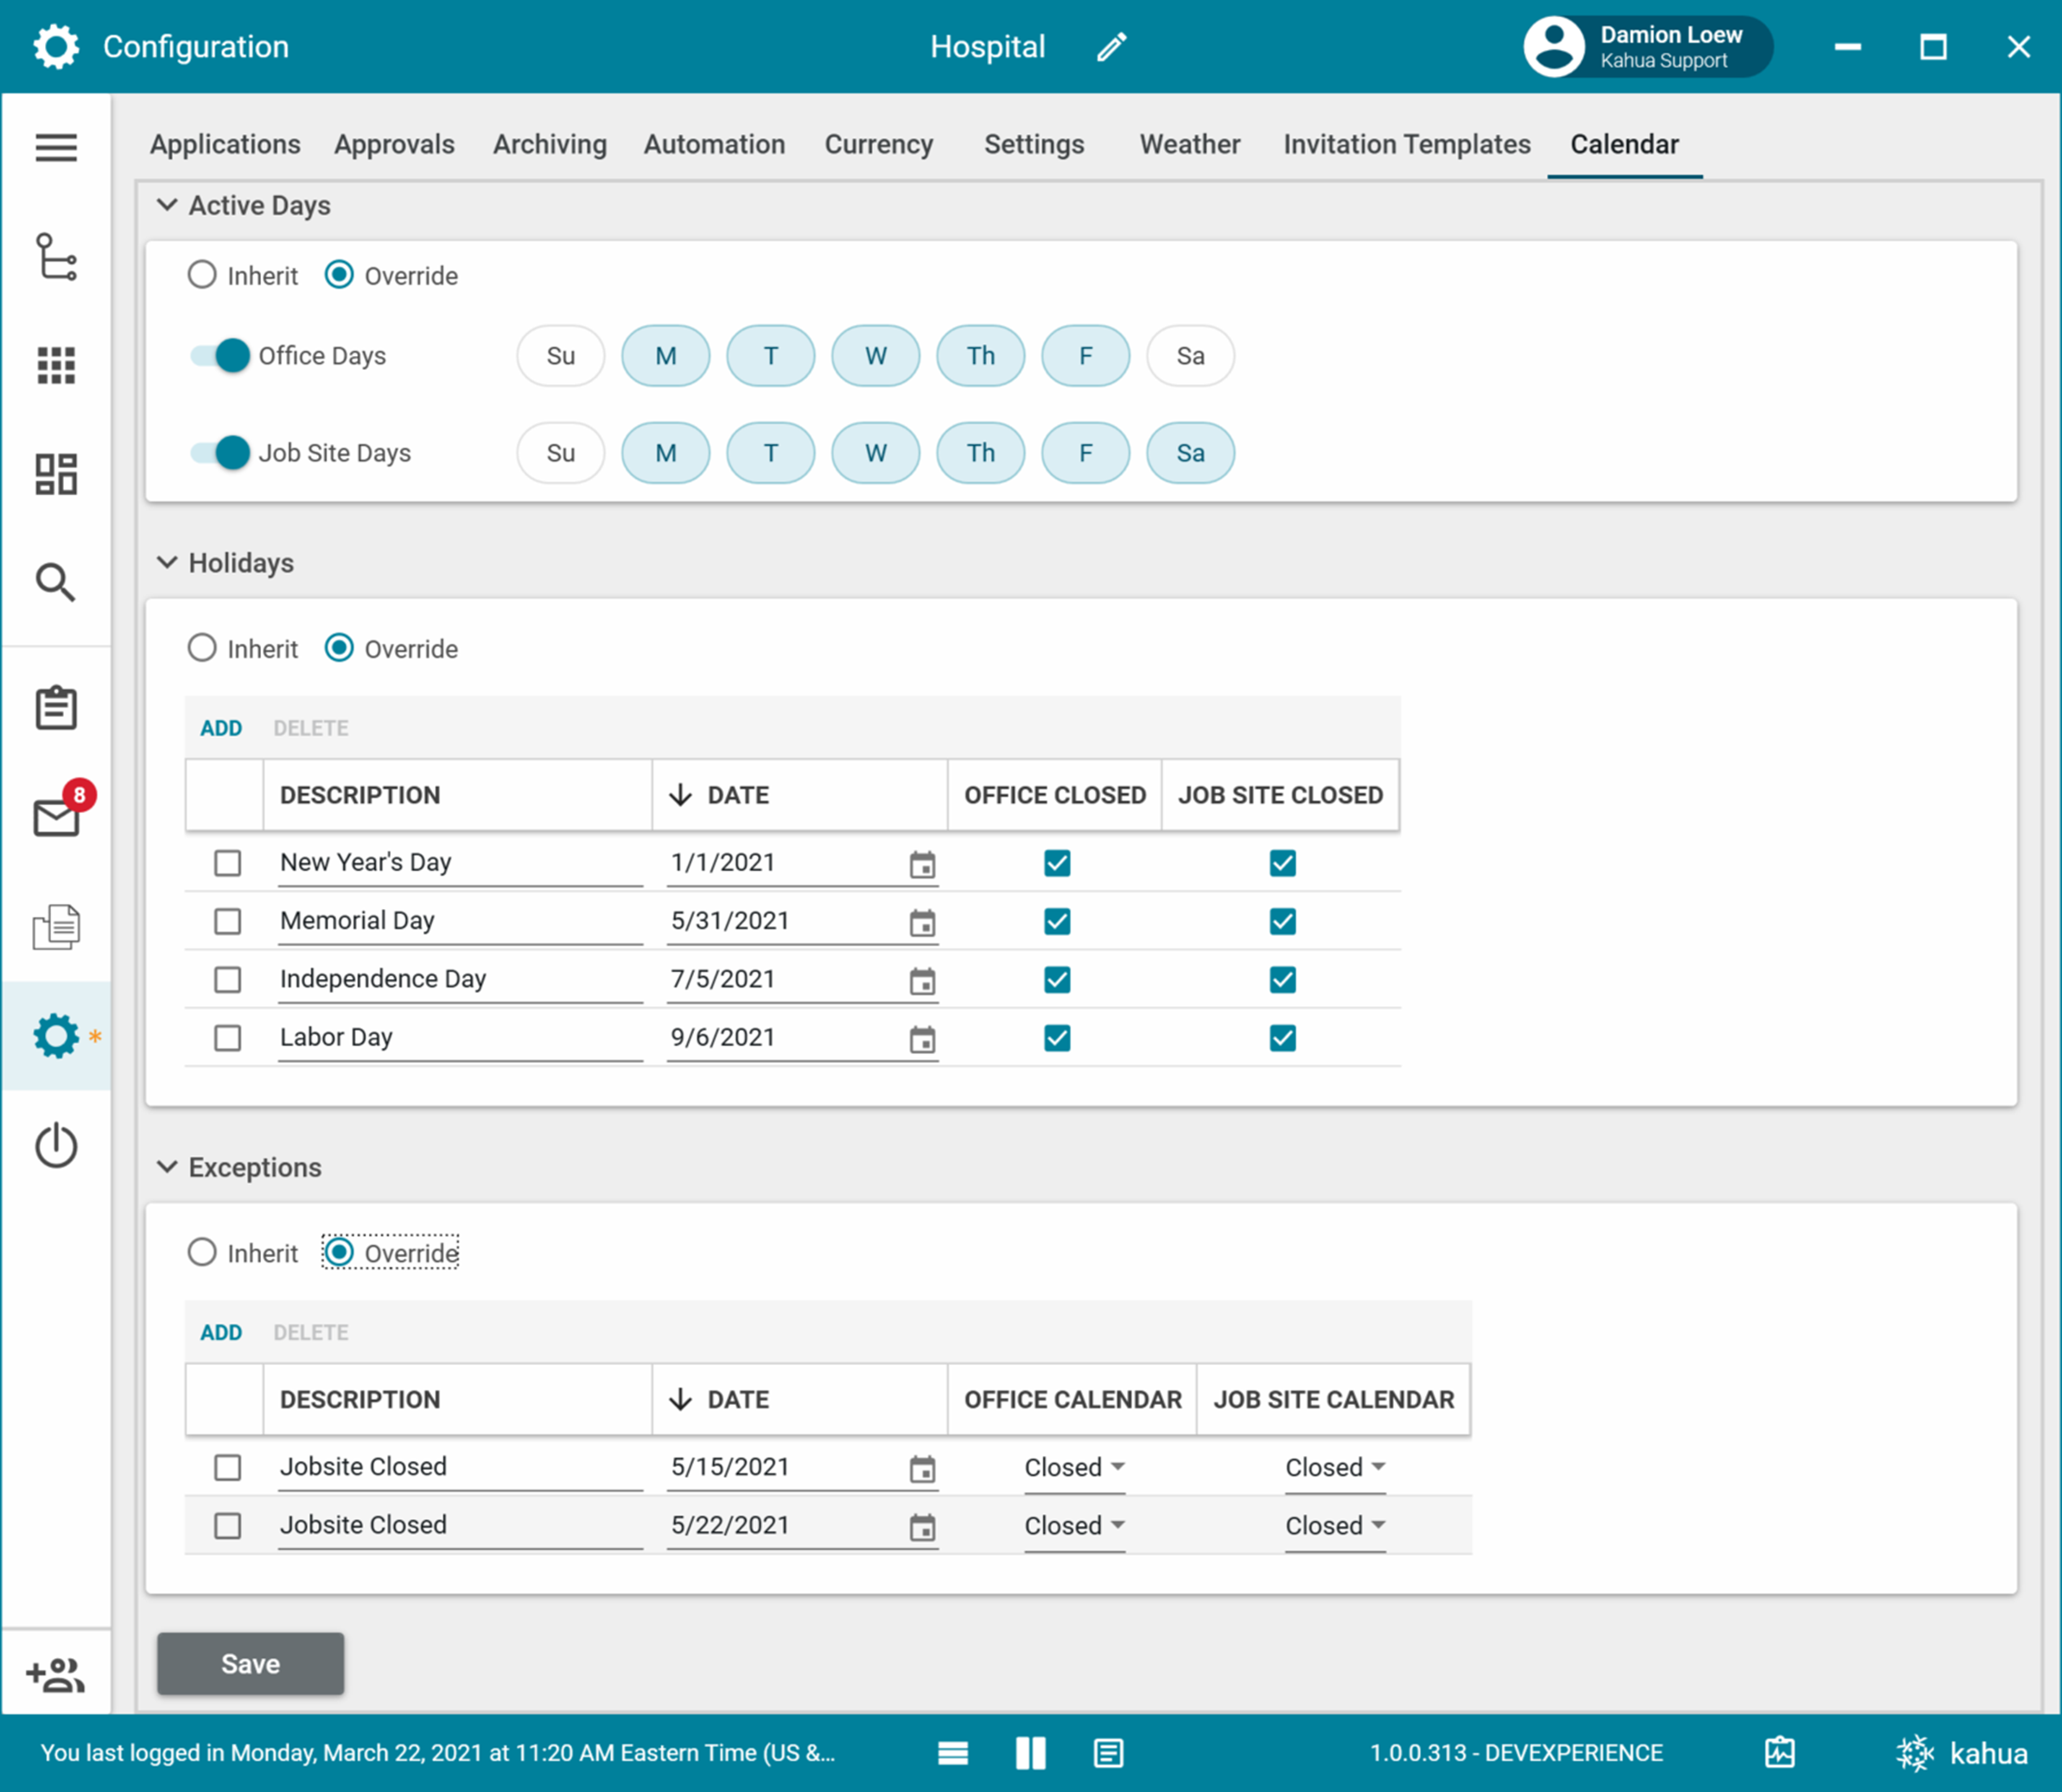2062x1792 pixels.
Task: Open the hamburger menu in sidebar
Action: click(x=56, y=148)
